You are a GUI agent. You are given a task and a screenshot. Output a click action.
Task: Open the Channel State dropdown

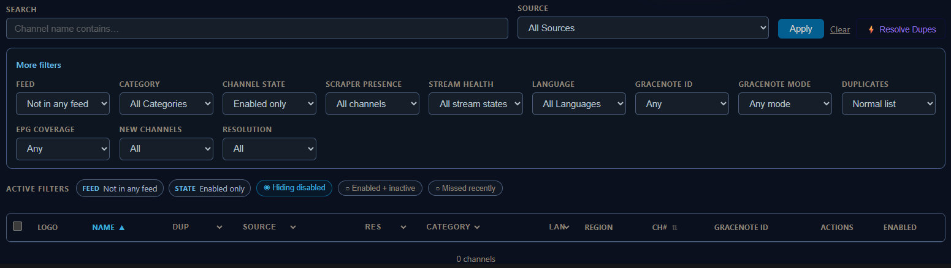(x=269, y=104)
